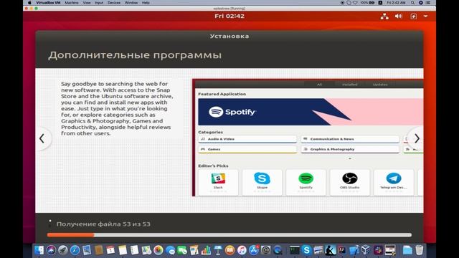Open the Ubuntu clock showing Fri 02:42
459x258 pixels.
point(229,16)
